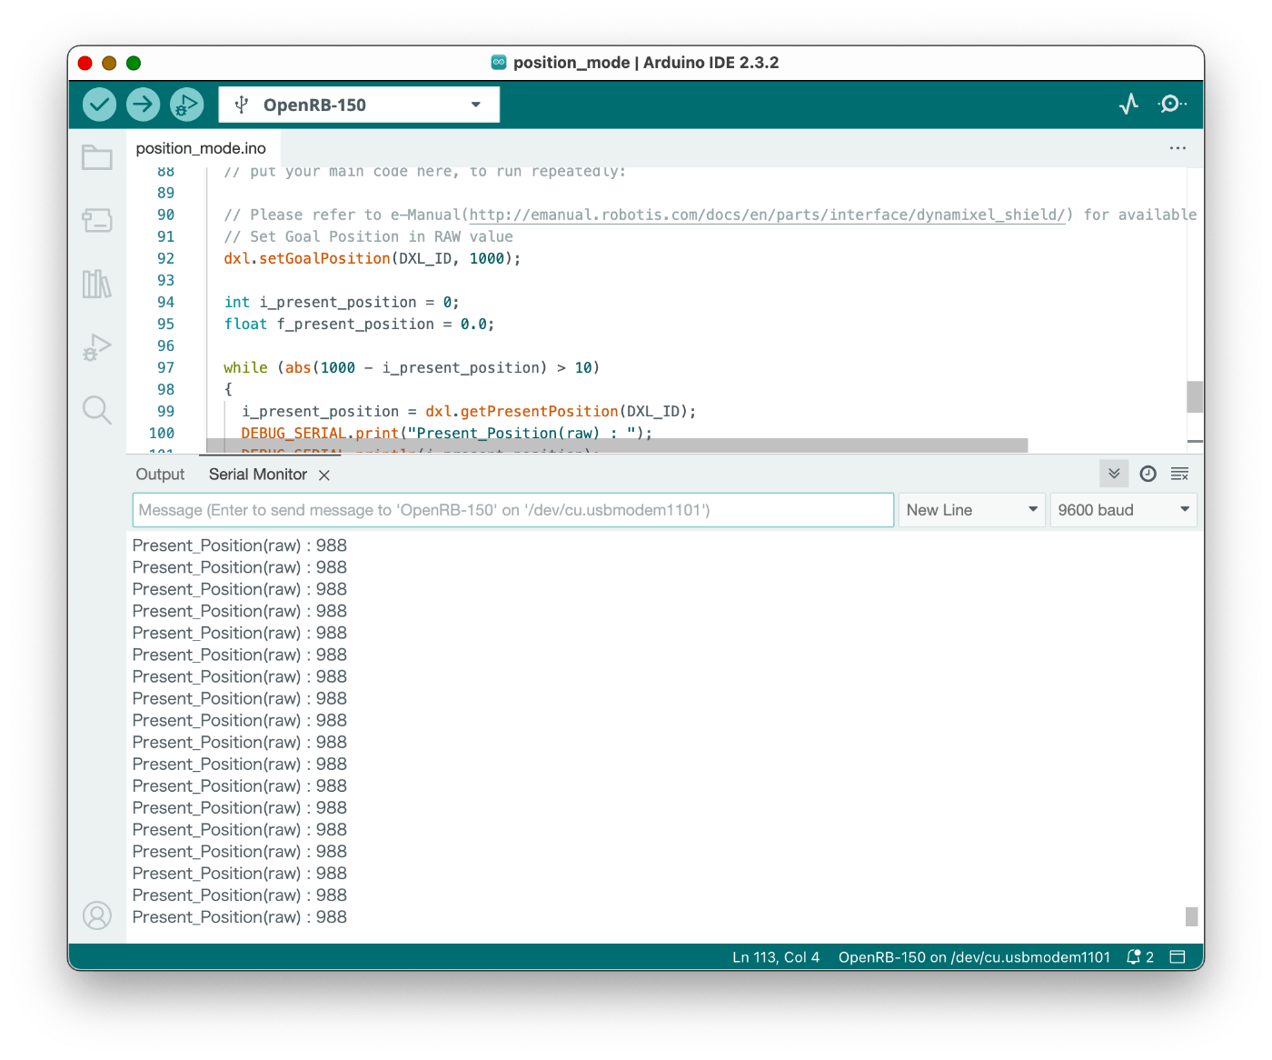Click the editor horizontal scrollbar

coord(617,445)
